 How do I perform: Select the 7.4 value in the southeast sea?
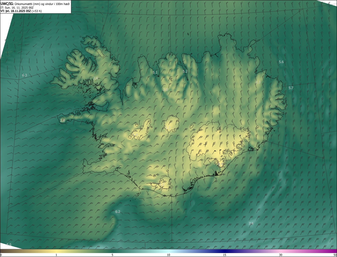coord(251,224)
